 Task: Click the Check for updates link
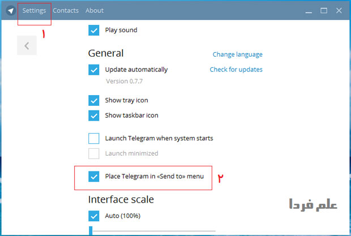pos(236,70)
